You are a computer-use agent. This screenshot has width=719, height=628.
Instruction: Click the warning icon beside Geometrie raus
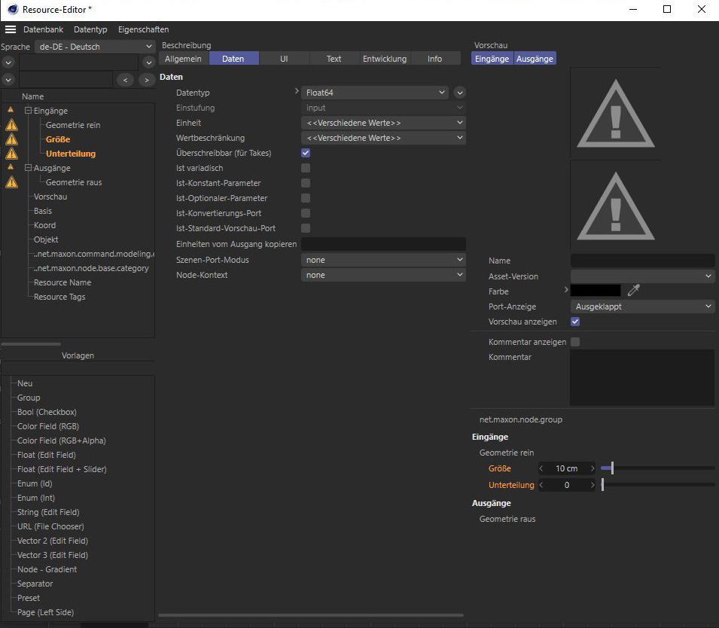[x=11, y=182]
